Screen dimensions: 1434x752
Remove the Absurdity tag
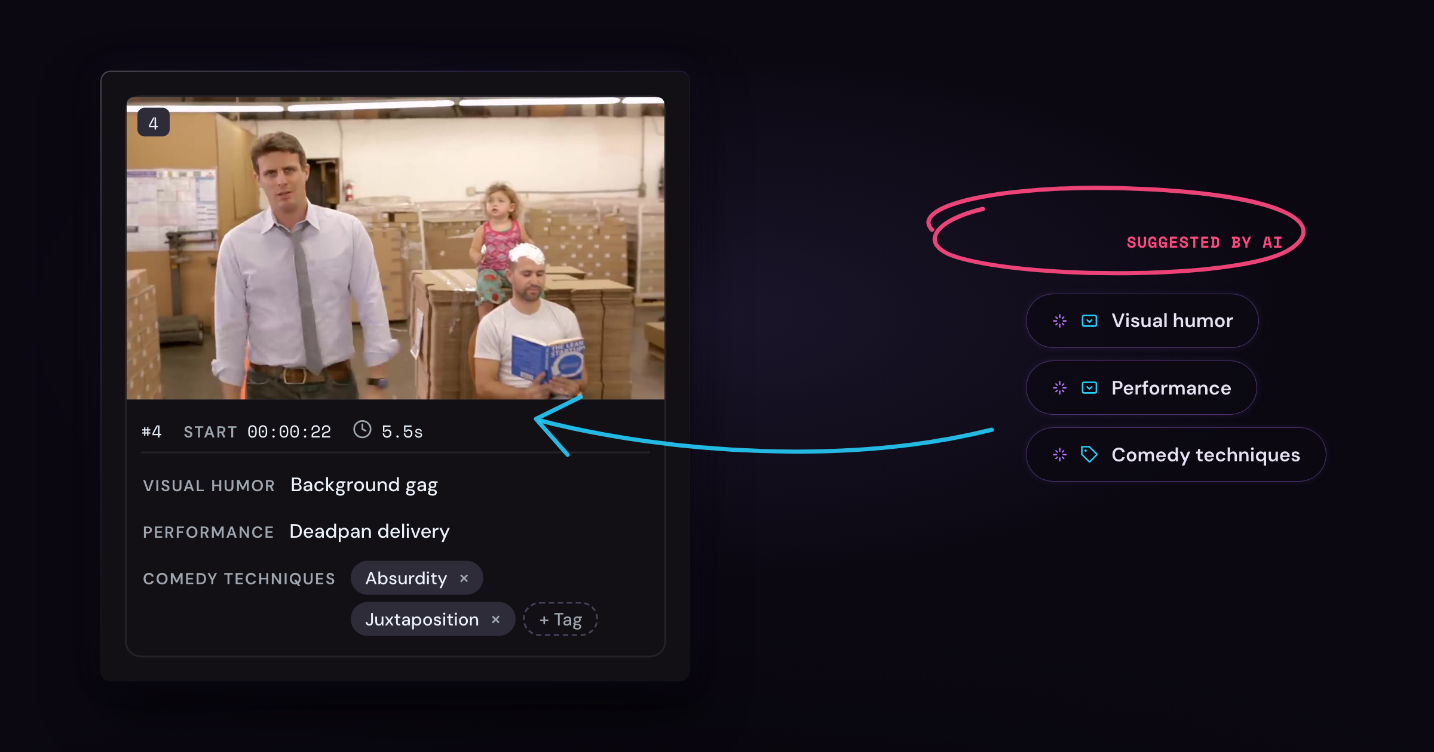(464, 578)
